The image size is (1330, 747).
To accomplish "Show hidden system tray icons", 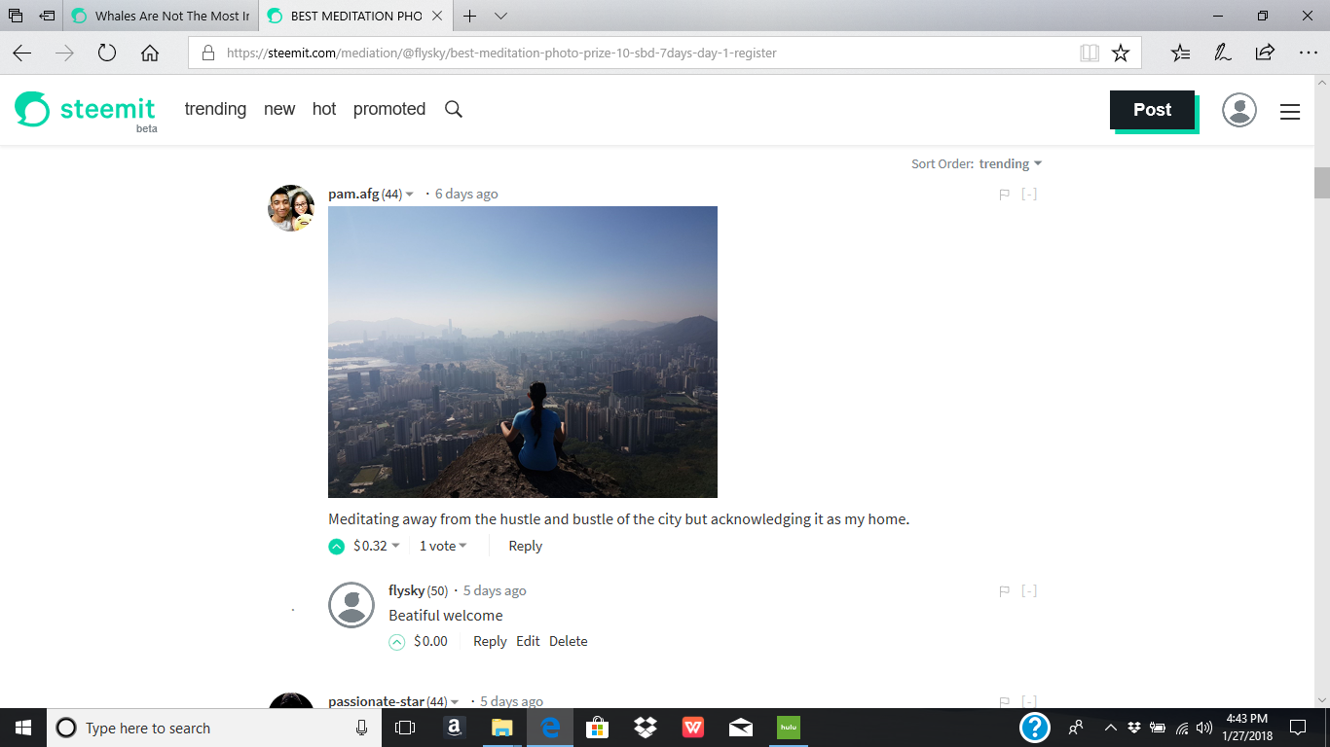I will pos(1110,728).
